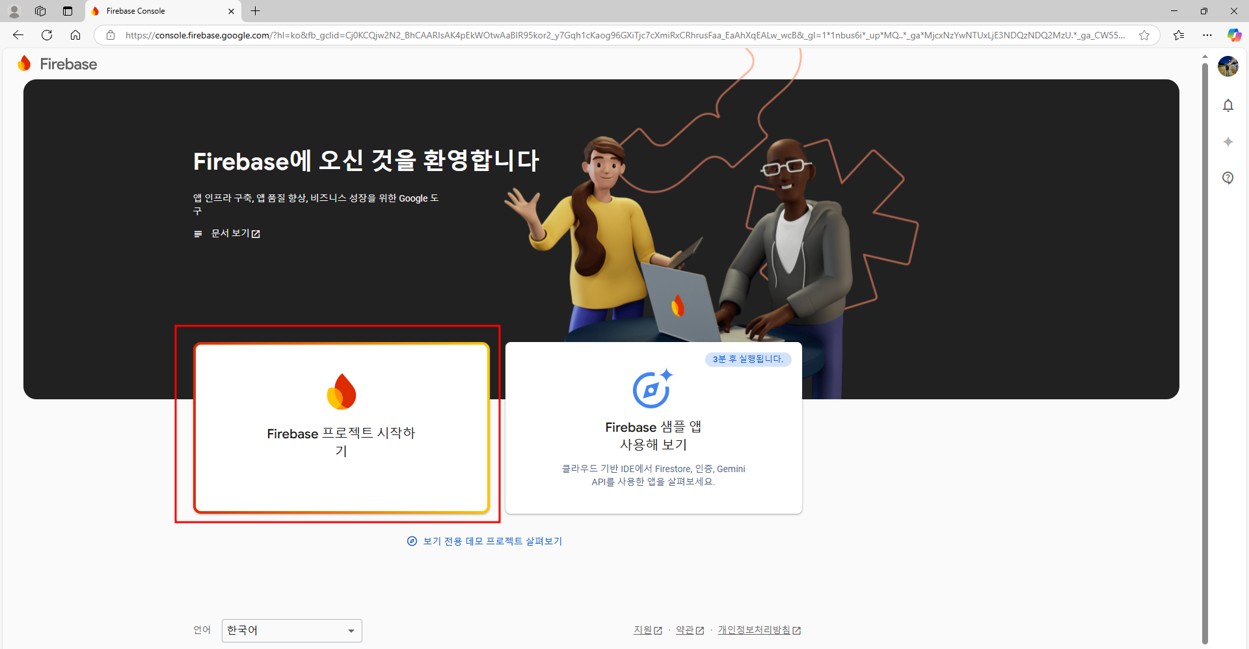Screen dimensions: 1249x649
Task: Click the flame icon in project card
Action: click(x=342, y=391)
